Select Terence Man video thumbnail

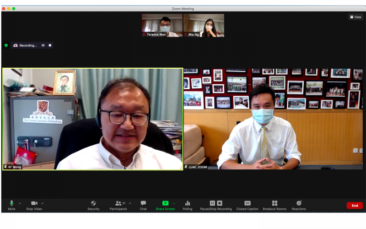(162, 25)
